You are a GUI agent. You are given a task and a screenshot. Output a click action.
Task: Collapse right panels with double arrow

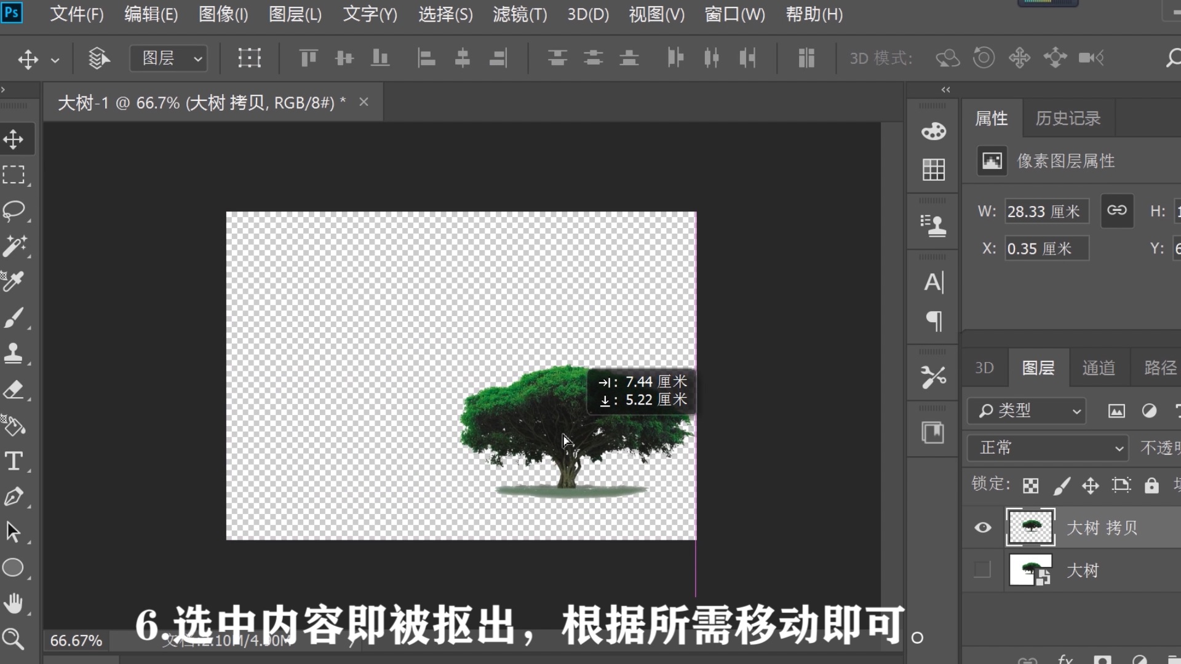click(946, 90)
